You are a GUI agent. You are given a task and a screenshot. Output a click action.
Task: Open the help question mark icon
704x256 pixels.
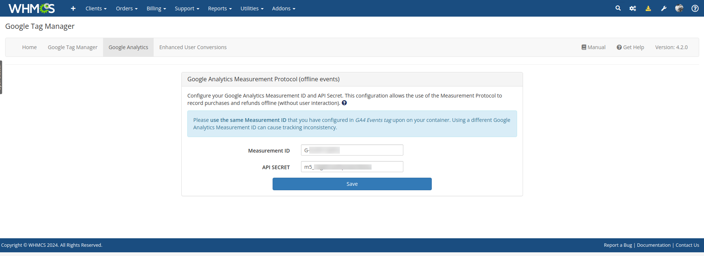[695, 8]
